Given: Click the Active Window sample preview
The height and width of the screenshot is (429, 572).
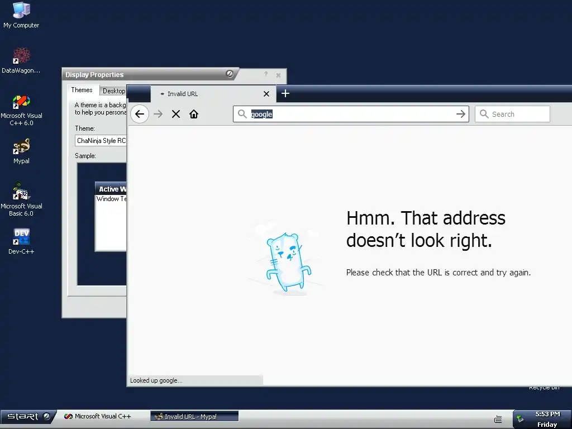Looking at the screenshot, I should pos(111,216).
